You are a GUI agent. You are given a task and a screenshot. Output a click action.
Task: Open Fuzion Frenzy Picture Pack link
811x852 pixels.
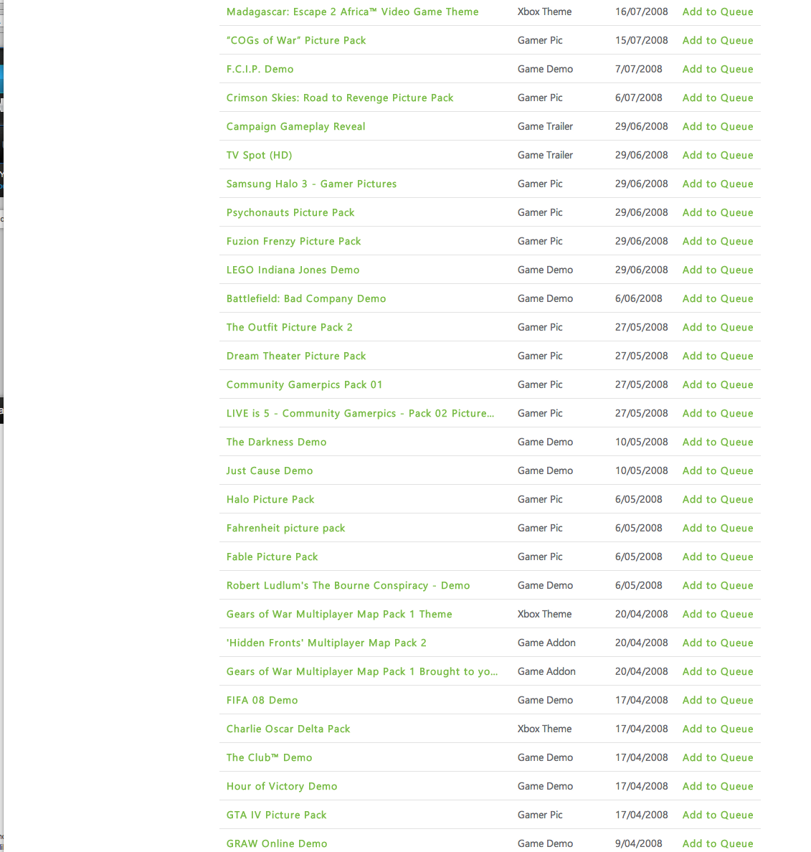coord(293,241)
